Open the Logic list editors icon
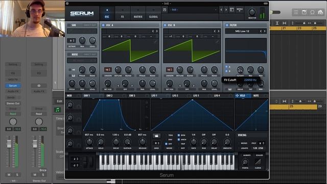This screenshot has width=327, height=184. (x=296, y=12)
